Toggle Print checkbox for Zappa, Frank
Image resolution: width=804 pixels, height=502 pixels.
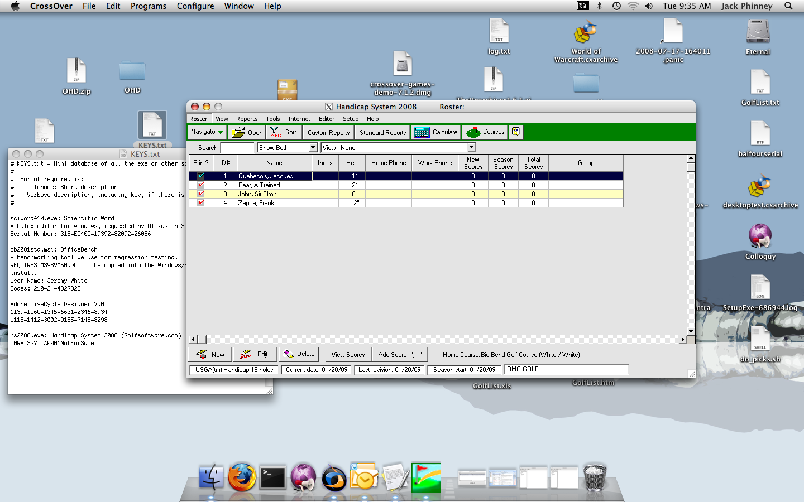[201, 203]
